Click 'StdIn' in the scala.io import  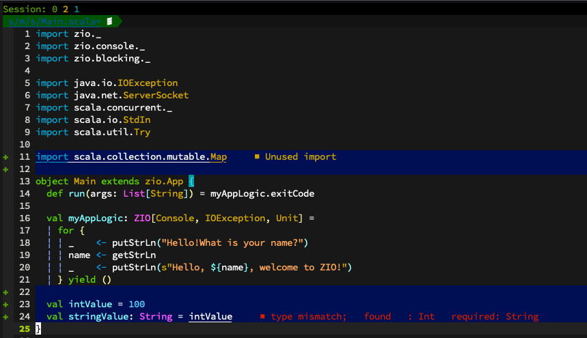click(137, 120)
